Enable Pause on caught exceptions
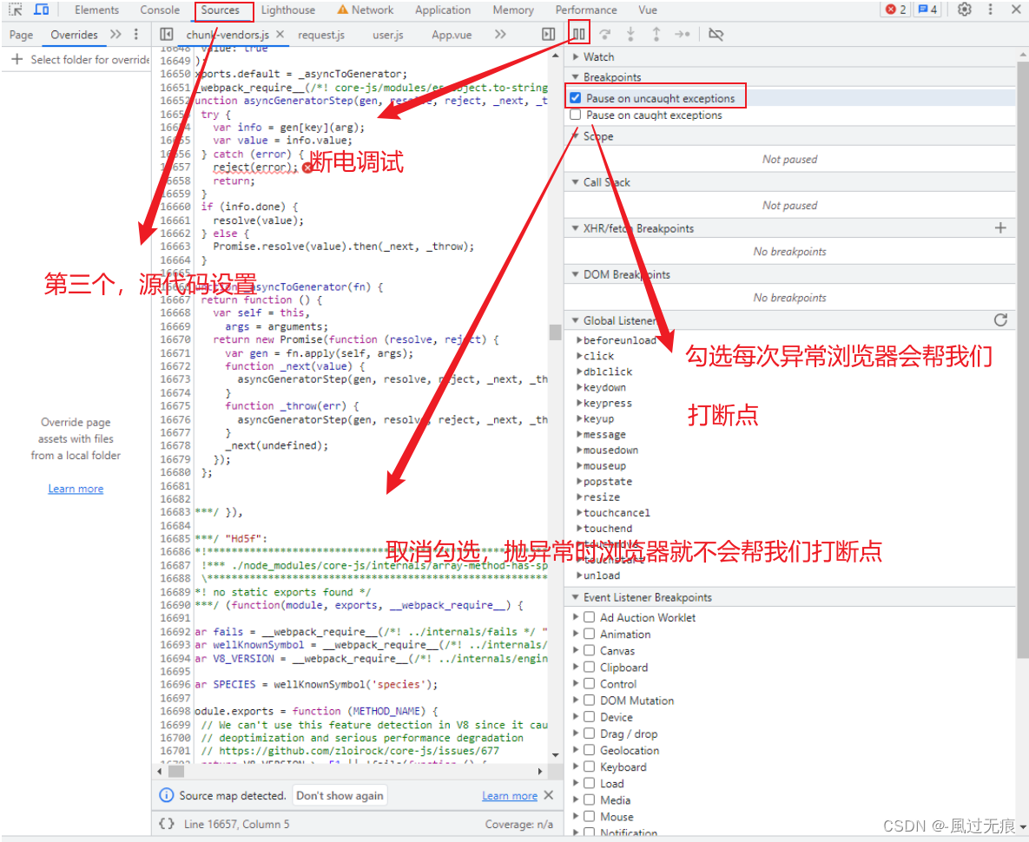1029x842 pixels. 576,115
